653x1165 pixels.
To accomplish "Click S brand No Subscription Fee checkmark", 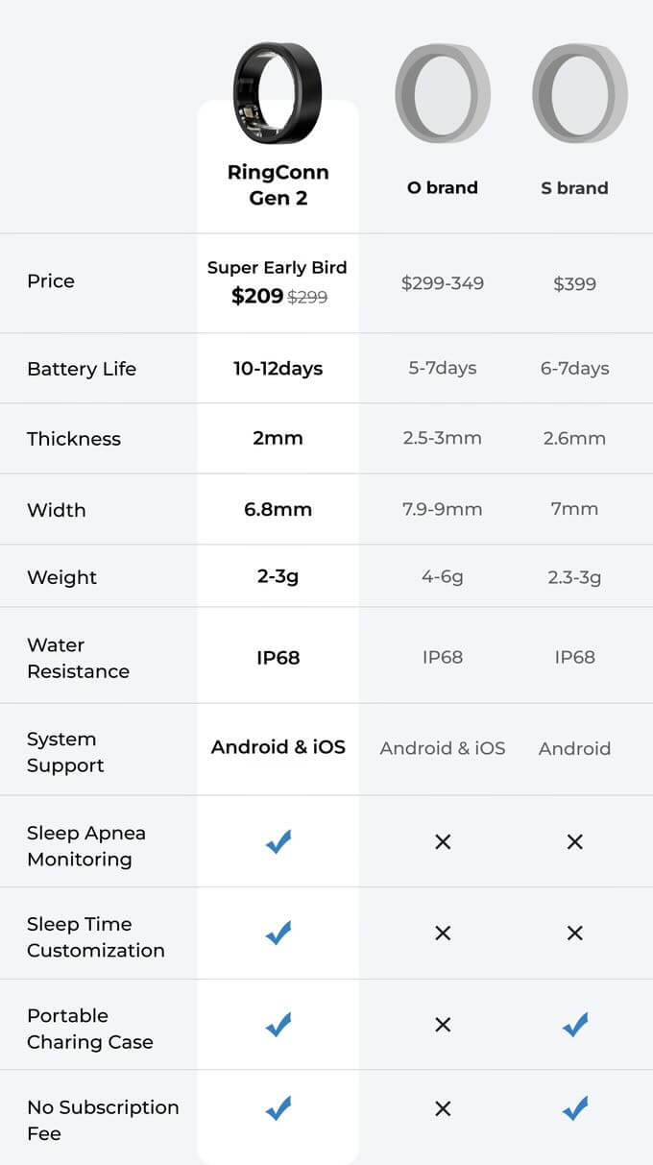I will point(574,1109).
